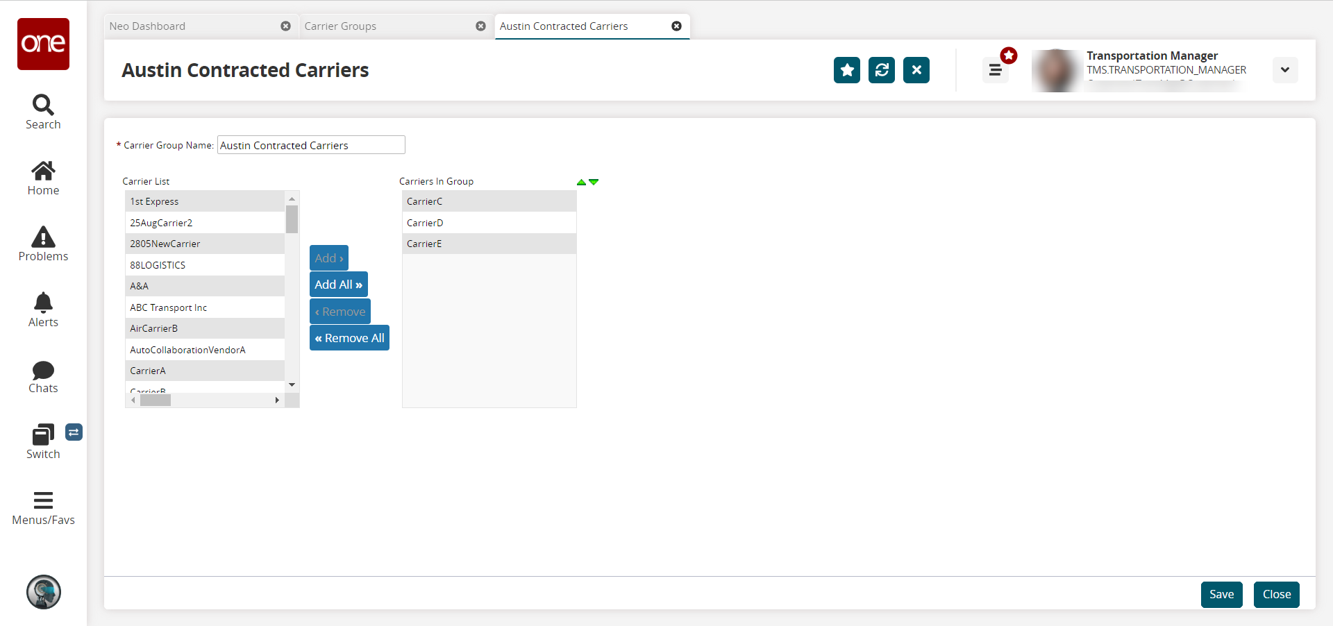Click the refresh page icon button

pyautogui.click(x=882, y=70)
